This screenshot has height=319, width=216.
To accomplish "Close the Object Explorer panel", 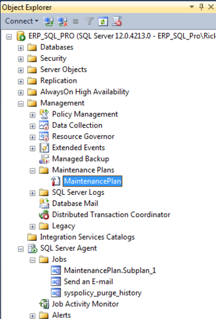I will tap(211, 7).
